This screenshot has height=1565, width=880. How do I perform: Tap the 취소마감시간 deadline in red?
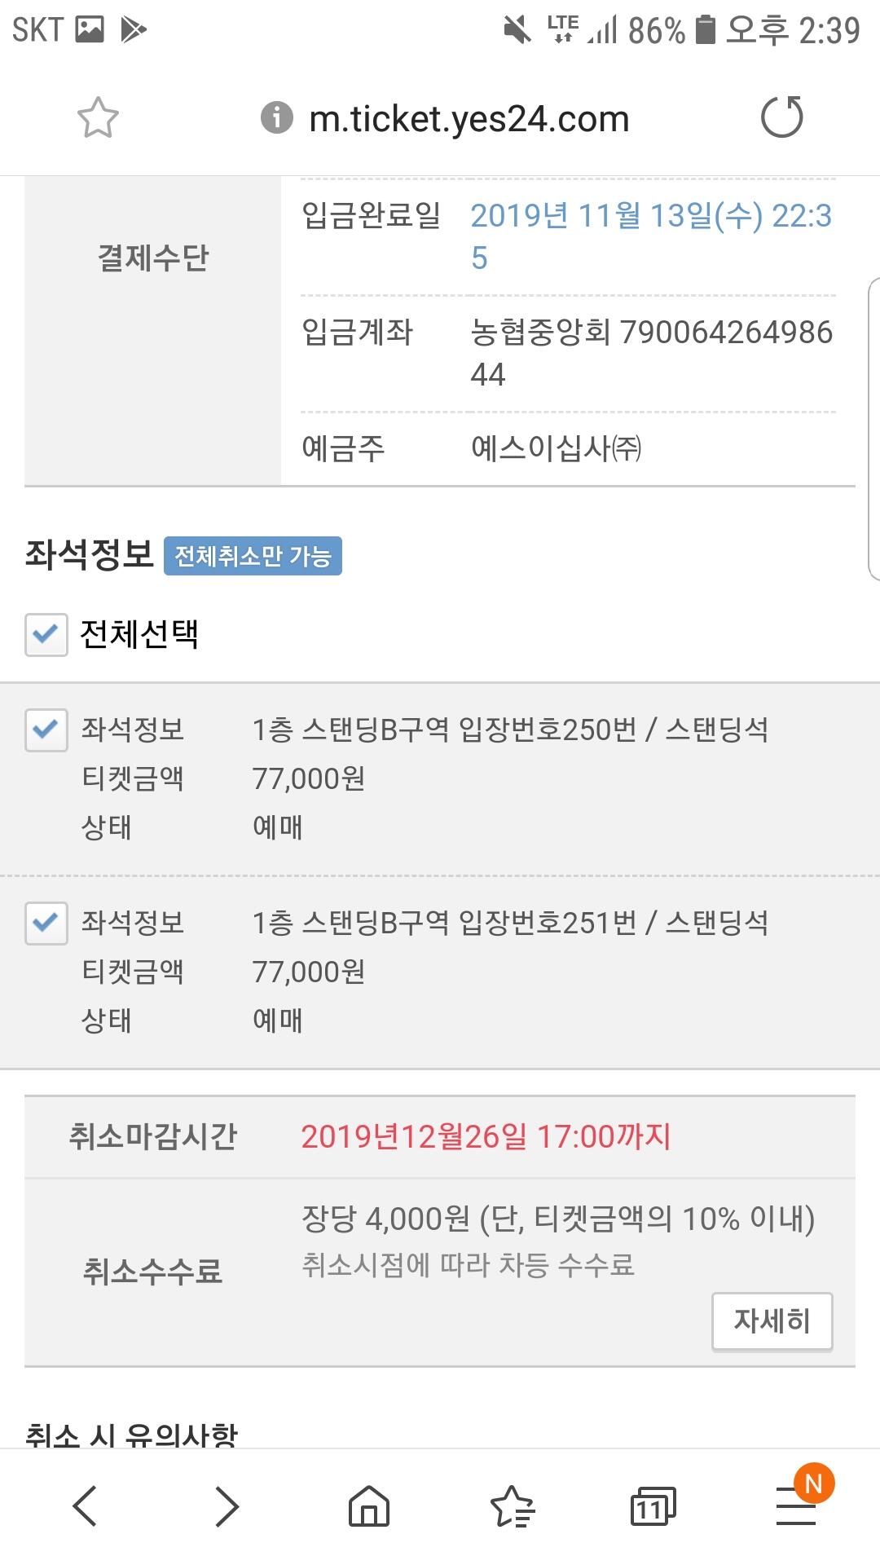486,1136
